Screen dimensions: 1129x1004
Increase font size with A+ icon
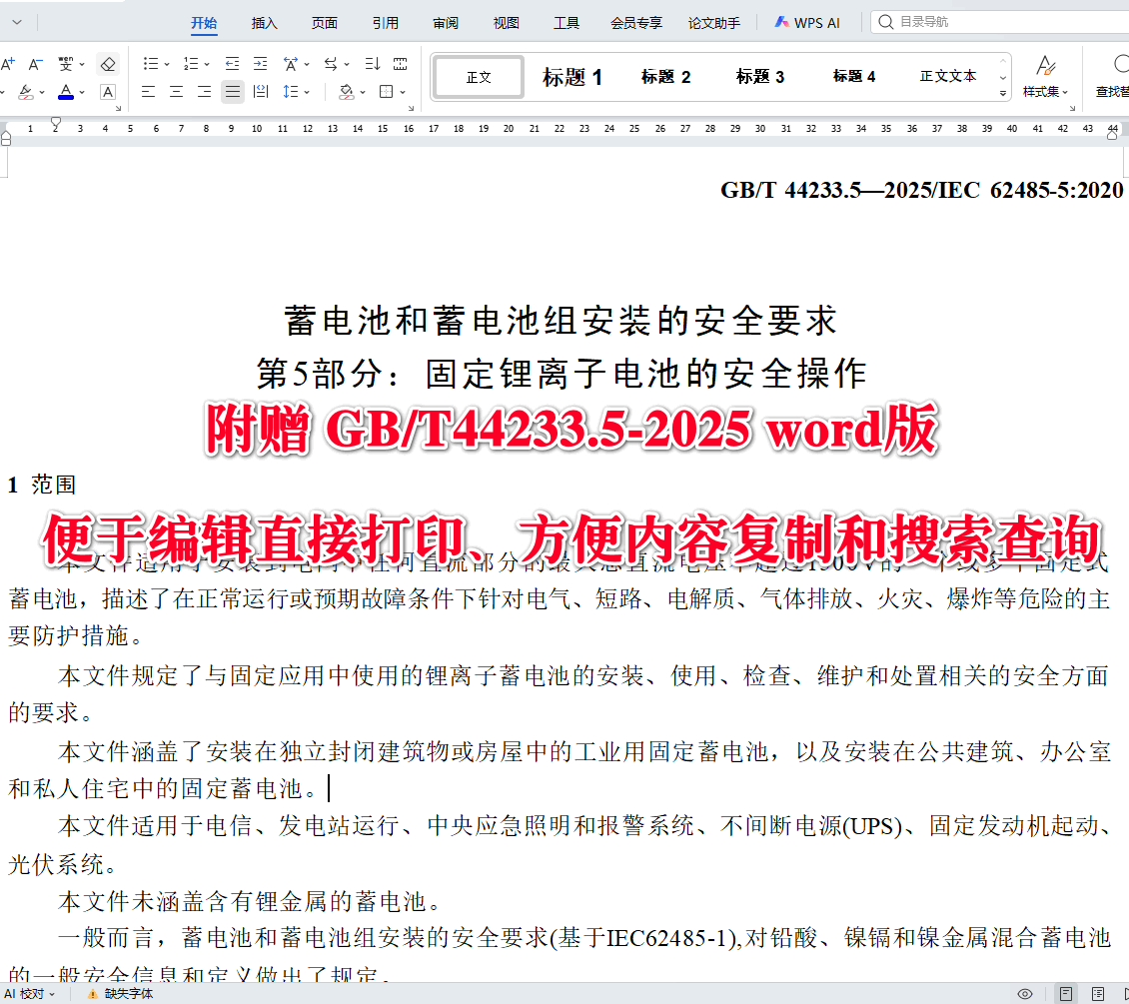pos(7,64)
